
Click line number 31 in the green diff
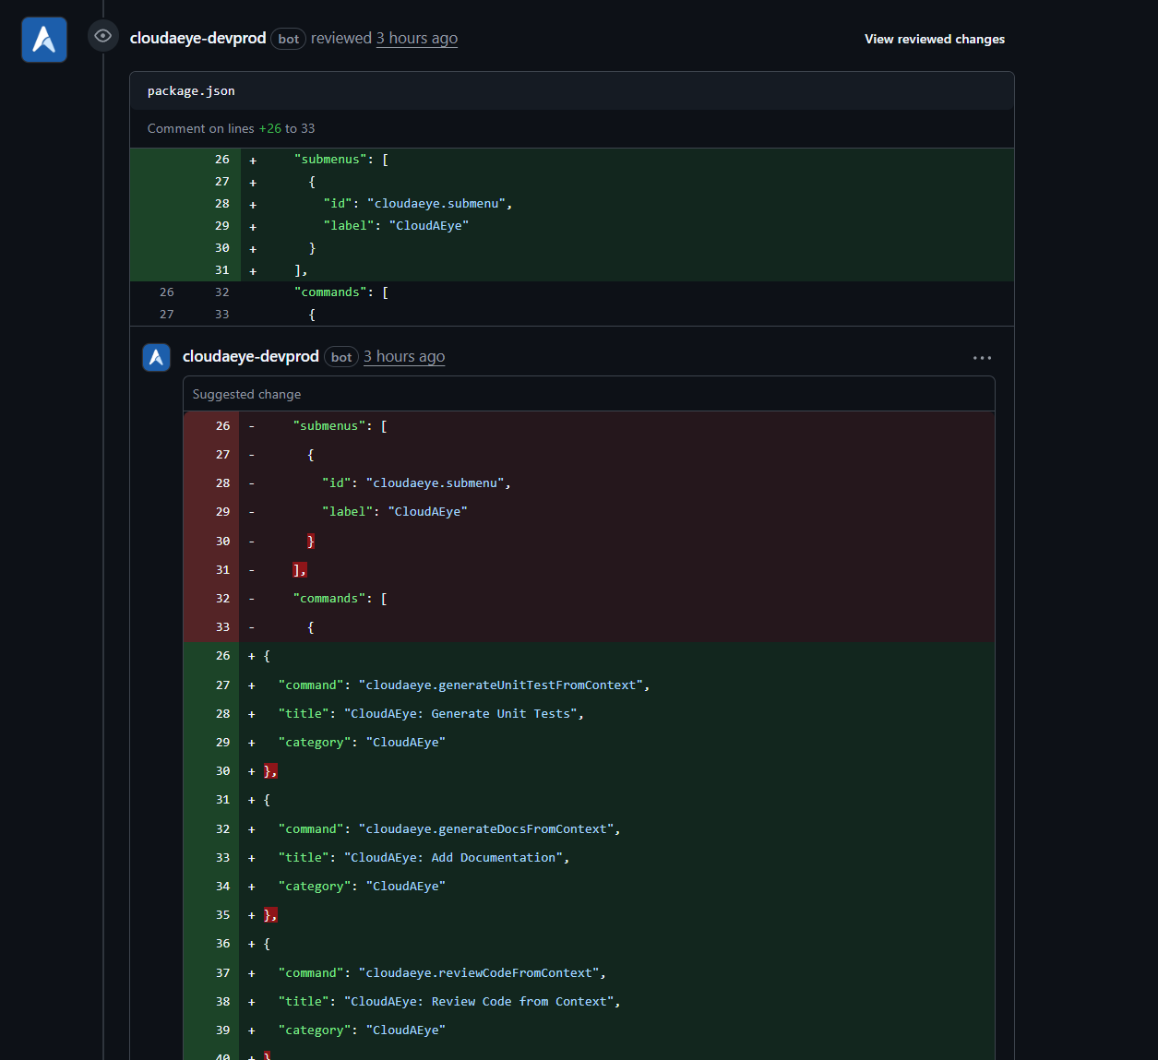221,270
